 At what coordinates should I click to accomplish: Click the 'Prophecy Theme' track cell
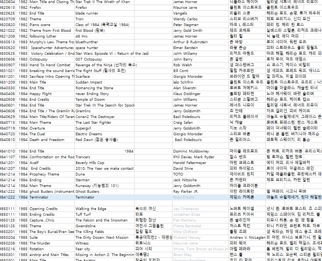[x=51, y=174]
